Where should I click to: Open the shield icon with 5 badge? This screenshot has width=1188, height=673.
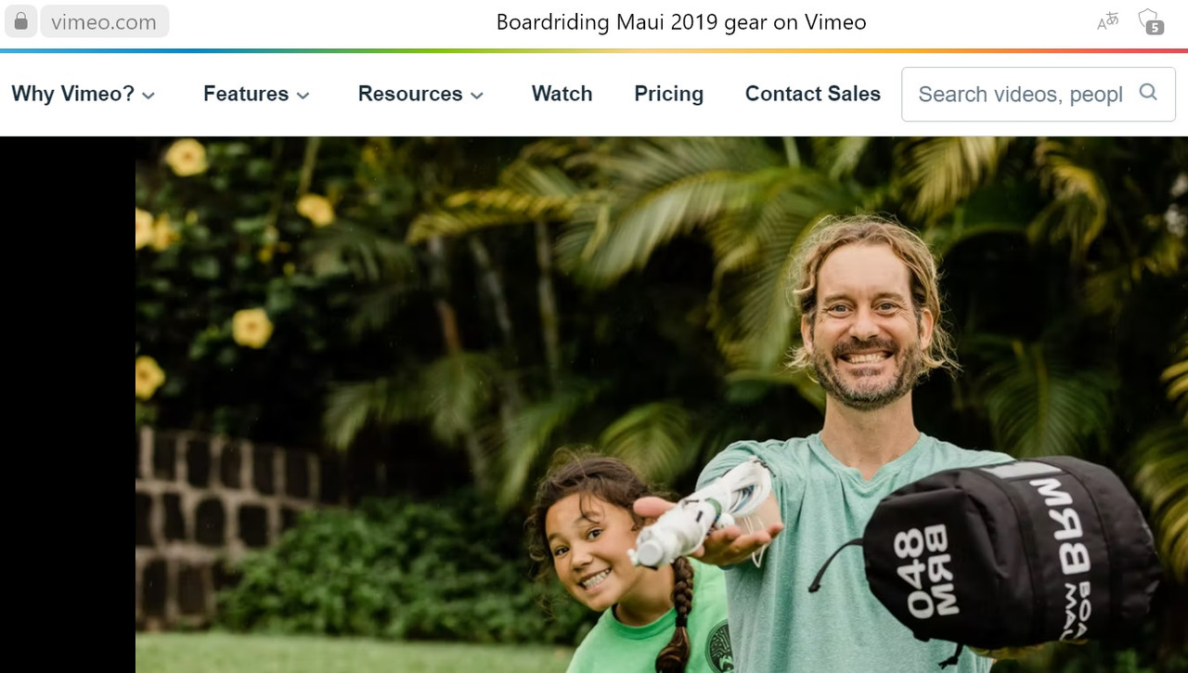[x=1151, y=21]
